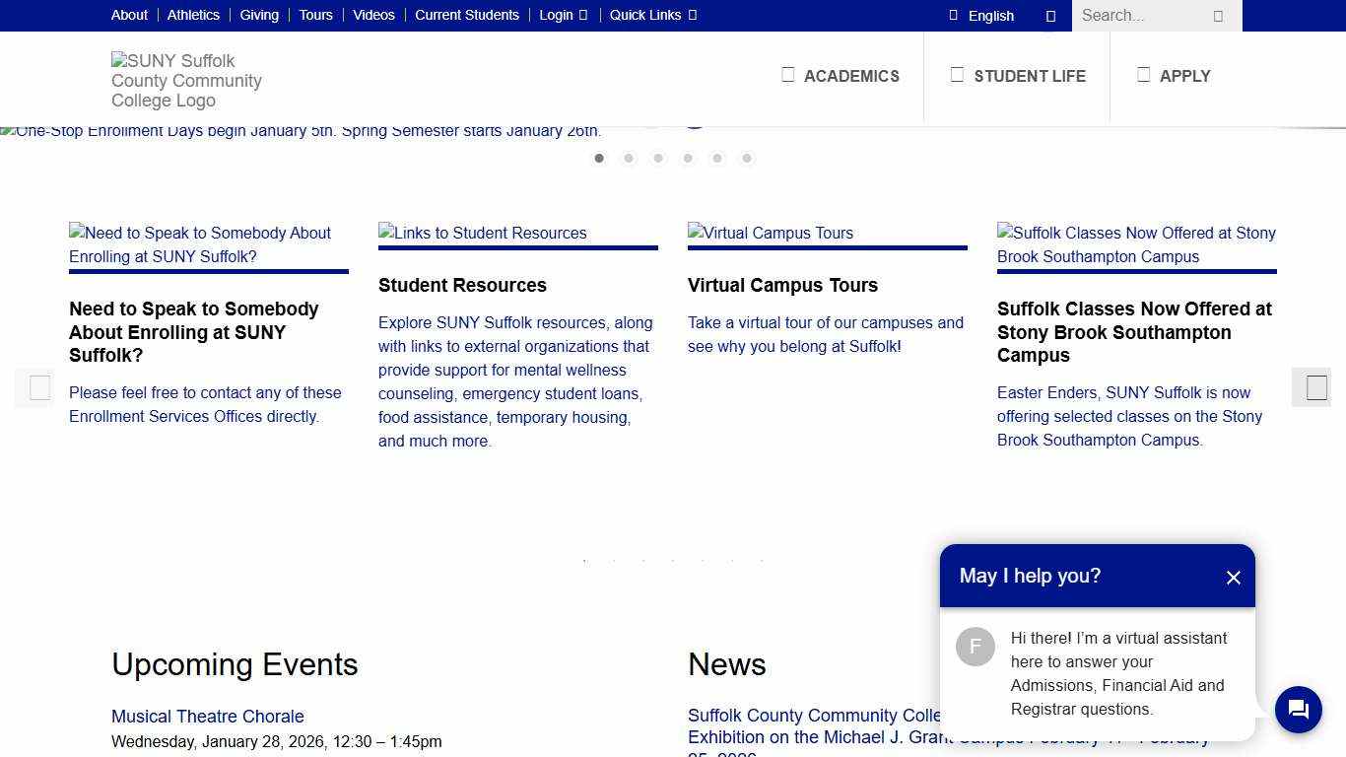Image resolution: width=1346 pixels, height=757 pixels.
Task: Click the search magnifier icon
Action: pyautogui.click(x=1218, y=16)
